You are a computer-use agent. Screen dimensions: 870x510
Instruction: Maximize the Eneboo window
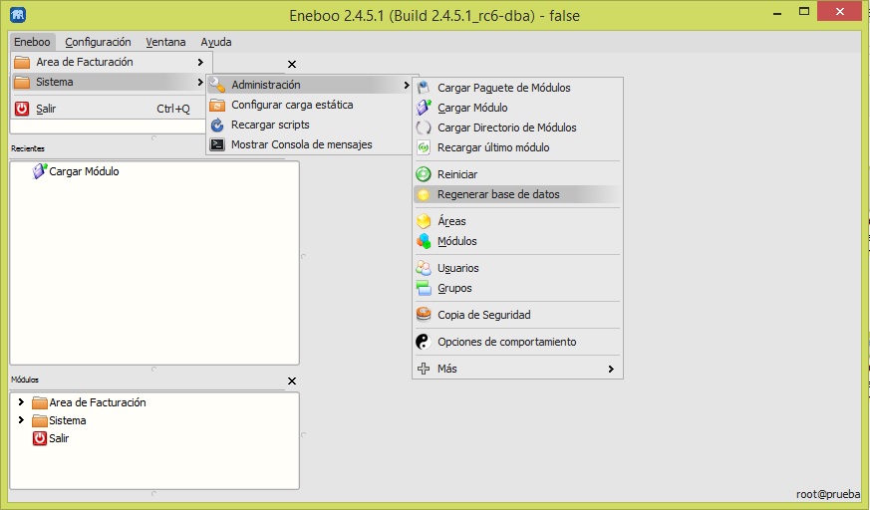(804, 12)
